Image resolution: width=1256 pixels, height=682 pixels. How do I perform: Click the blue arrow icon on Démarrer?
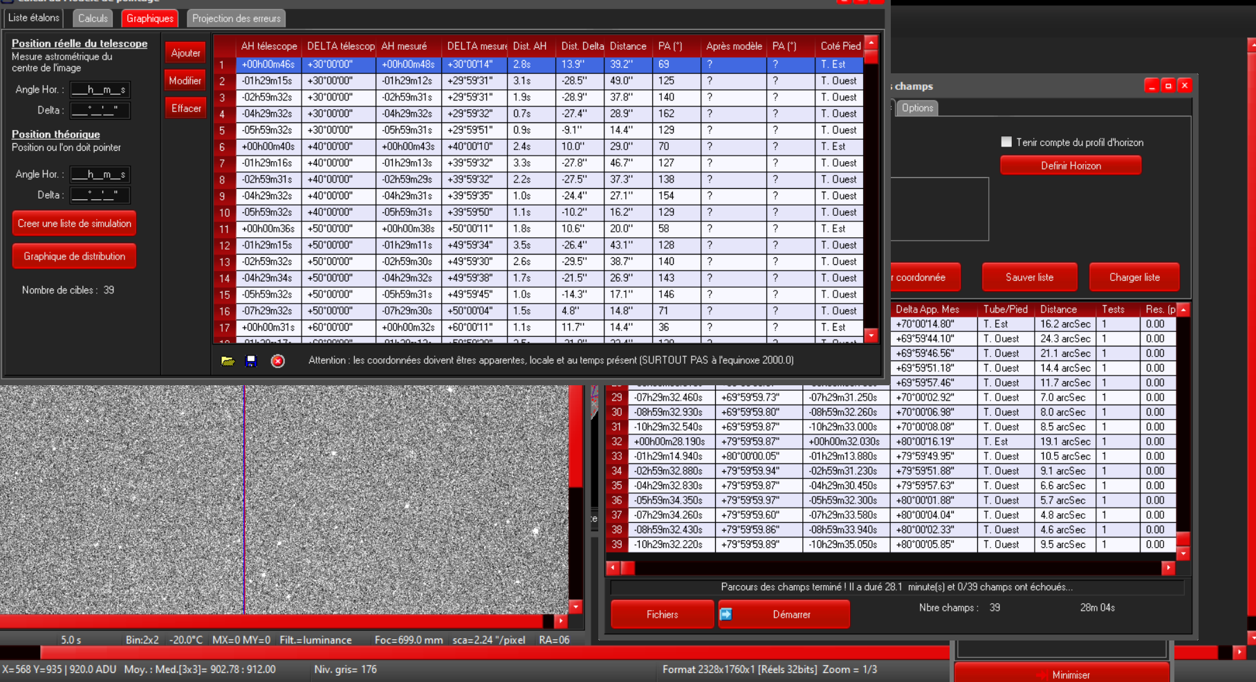pos(726,614)
